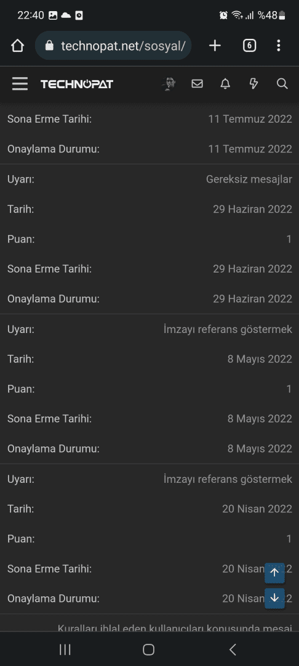Image resolution: width=299 pixels, height=666 pixels.
Task: Open Android recent apps button
Action: [x=65, y=649]
